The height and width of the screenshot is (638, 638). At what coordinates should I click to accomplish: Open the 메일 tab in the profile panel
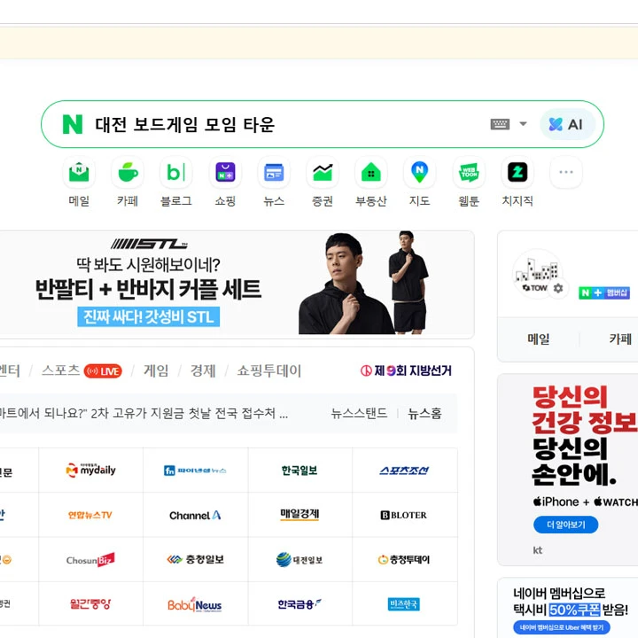point(539,338)
